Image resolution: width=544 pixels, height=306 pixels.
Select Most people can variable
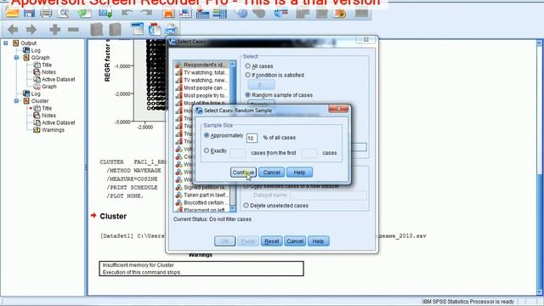tap(201, 88)
